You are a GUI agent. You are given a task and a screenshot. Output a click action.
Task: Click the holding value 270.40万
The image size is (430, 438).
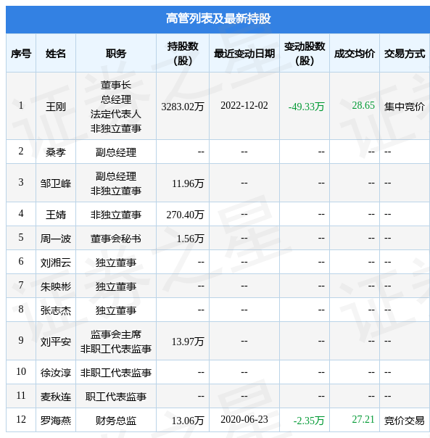pos(185,215)
